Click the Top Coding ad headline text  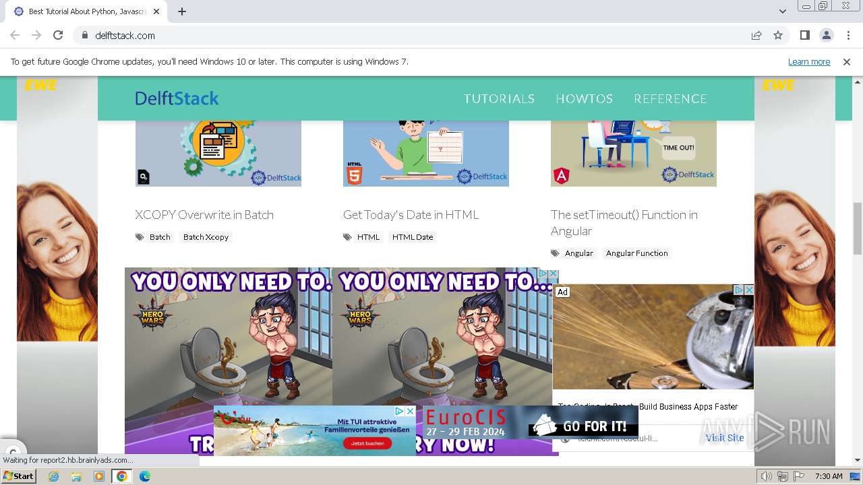coord(648,406)
